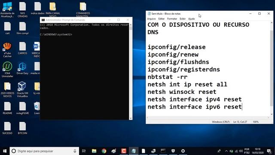Select the mvtegFILME desktop file
275x155 pixels.
click(x=22, y=108)
